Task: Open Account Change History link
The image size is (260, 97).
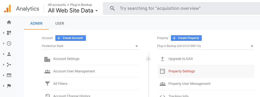Action: 72,96
